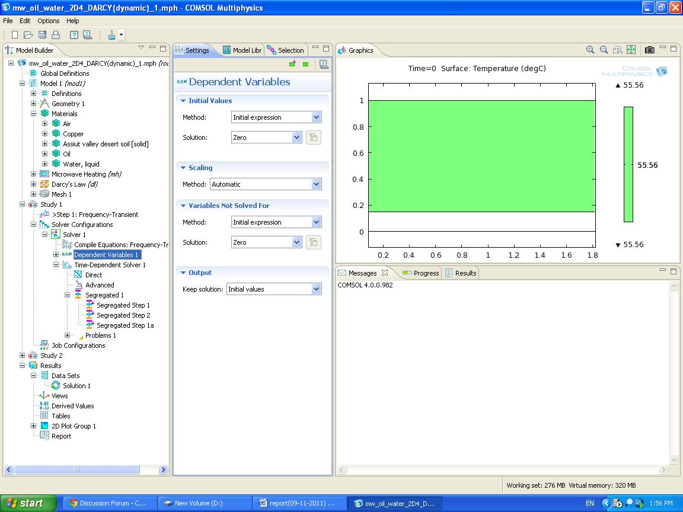Click the Zoom Out magnifier icon
Viewport: 683px width, 512px height.
point(604,50)
